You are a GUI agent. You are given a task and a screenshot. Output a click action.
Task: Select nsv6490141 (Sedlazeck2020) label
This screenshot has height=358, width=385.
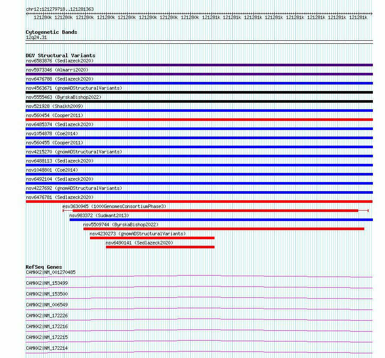(x=139, y=243)
